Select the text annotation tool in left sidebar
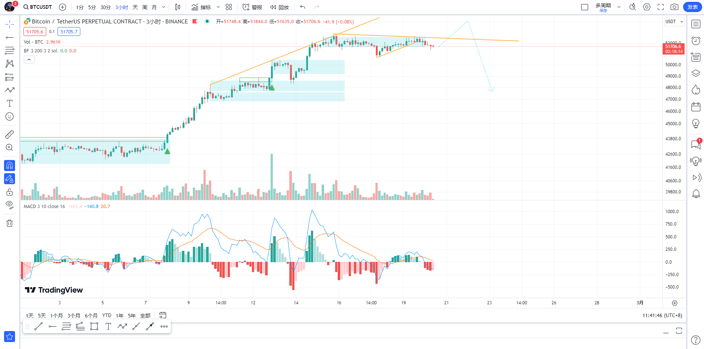 tap(10, 103)
